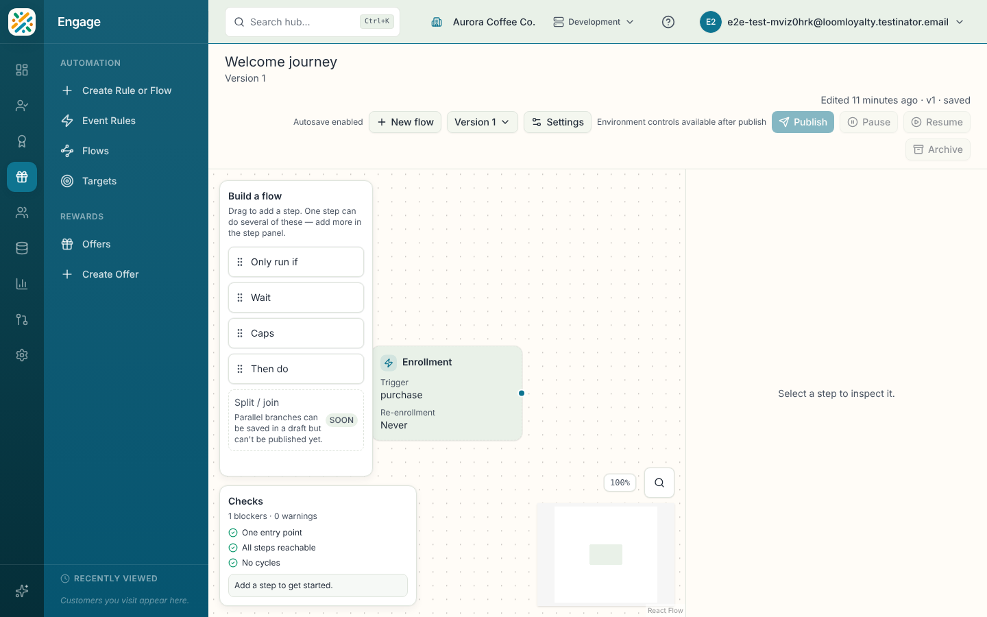987x617 pixels.
Task: Click the Pause button
Action: [868, 122]
